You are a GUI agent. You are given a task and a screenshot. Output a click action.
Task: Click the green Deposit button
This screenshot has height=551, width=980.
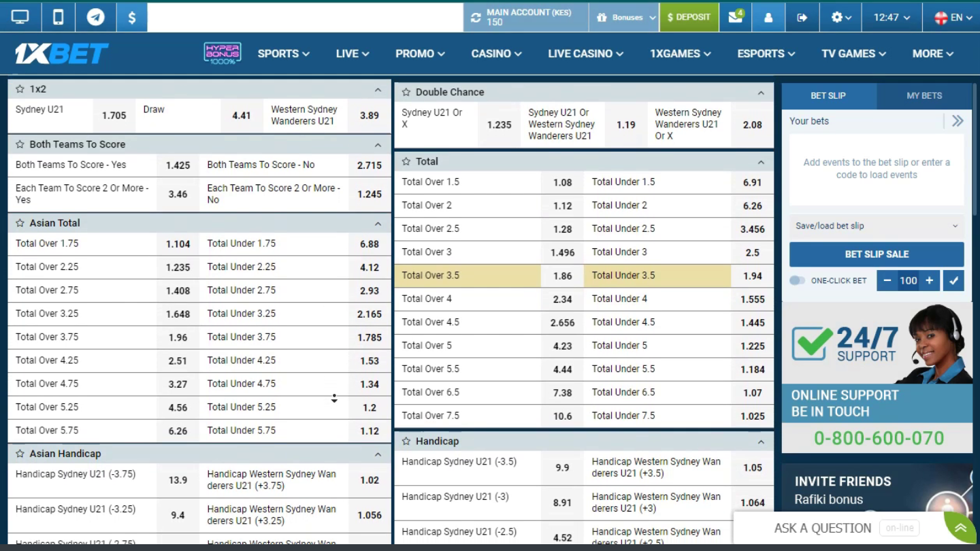pos(689,18)
